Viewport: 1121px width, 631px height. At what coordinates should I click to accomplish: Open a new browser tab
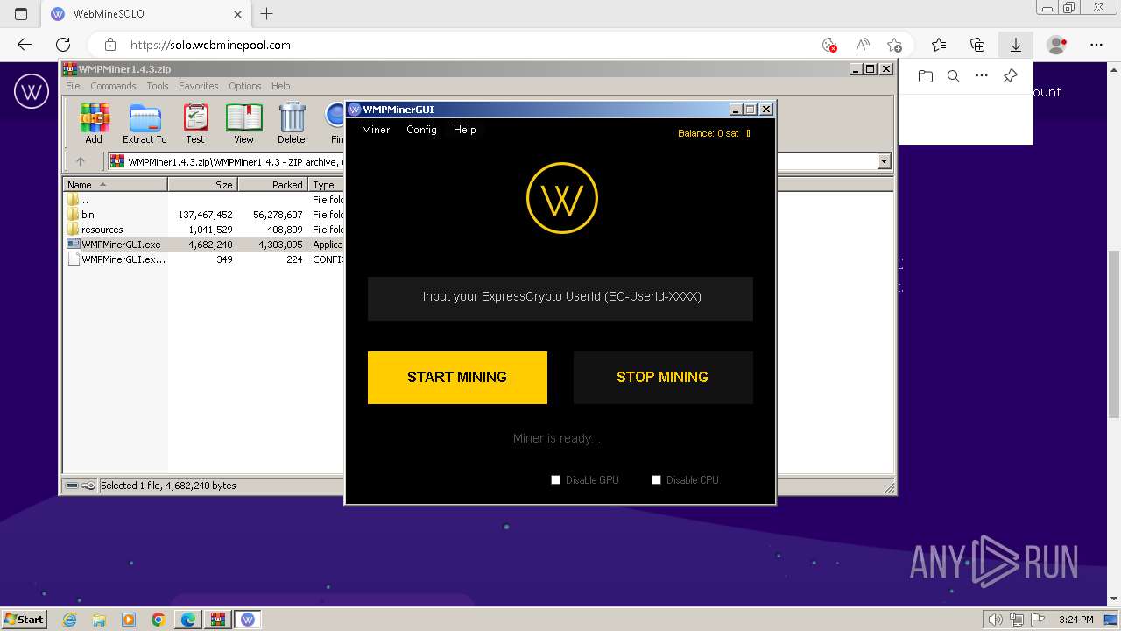[x=267, y=14]
